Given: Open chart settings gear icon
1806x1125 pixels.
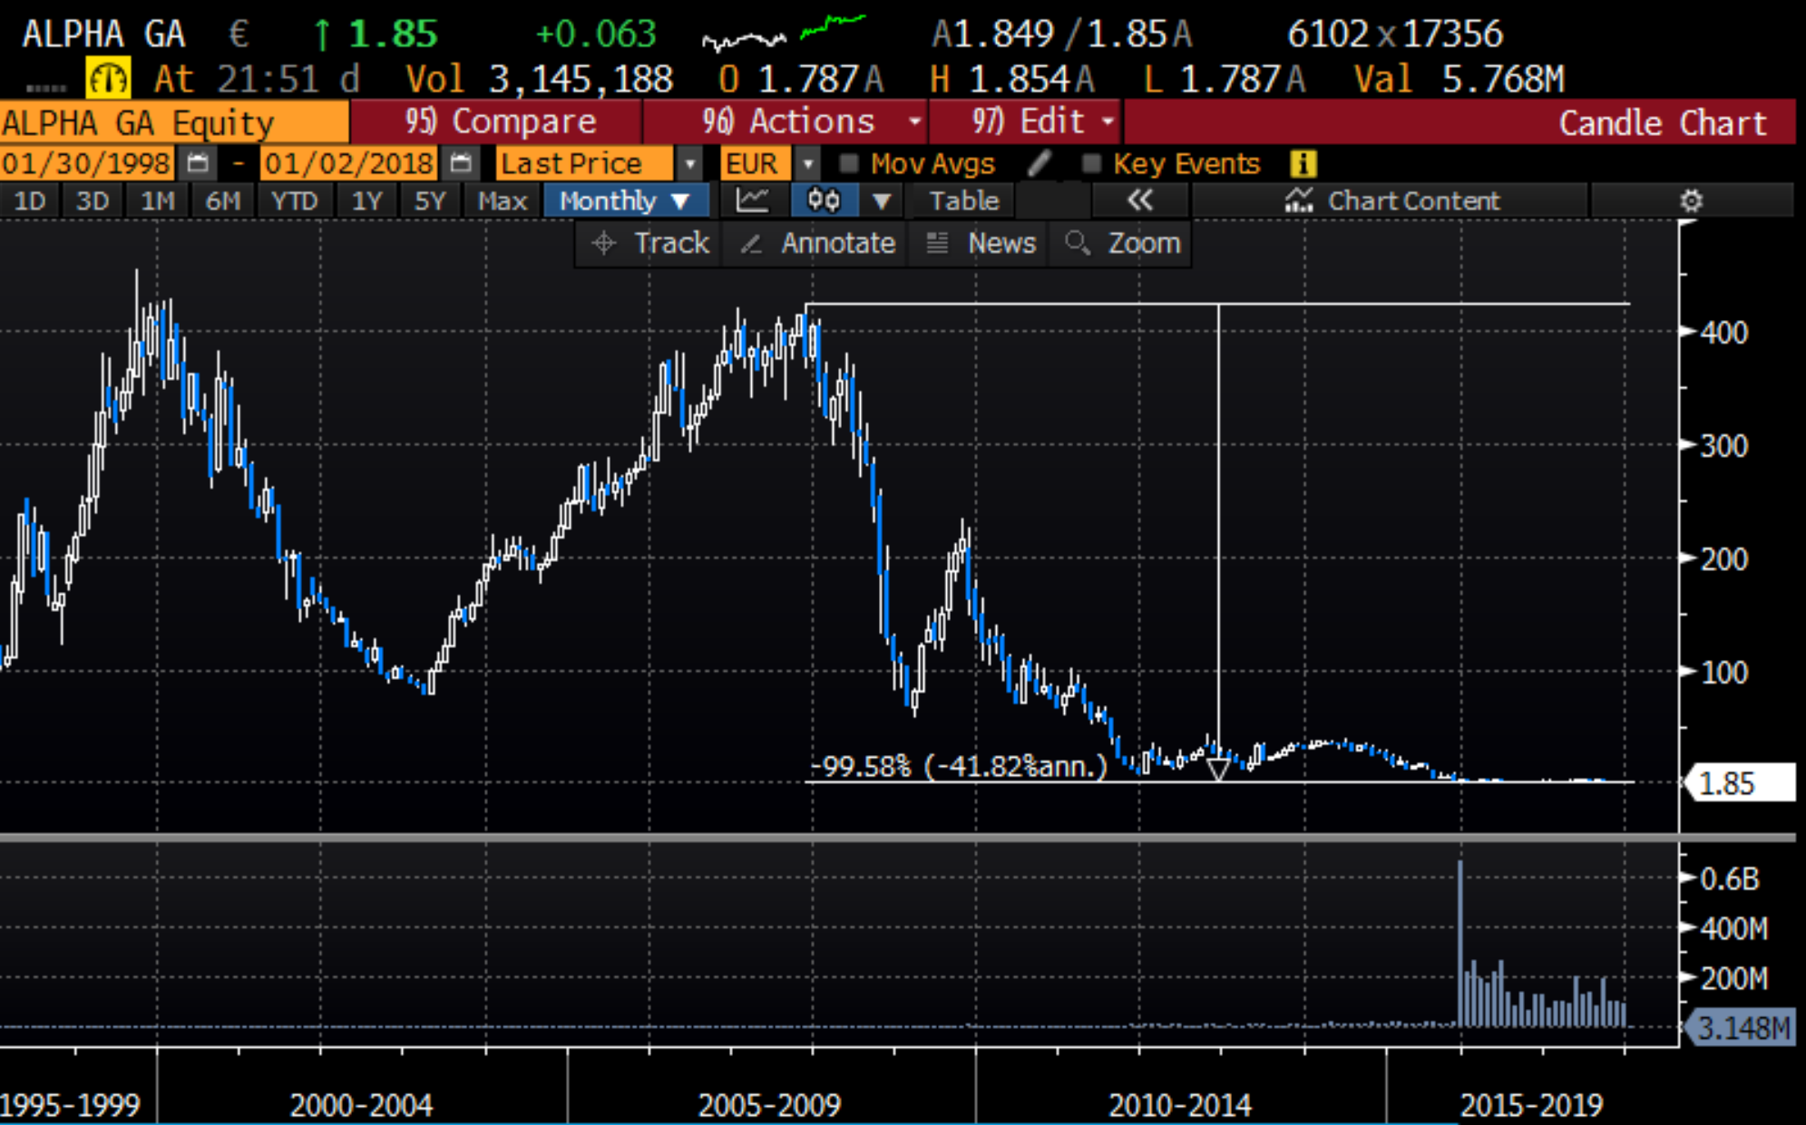Looking at the screenshot, I should pyautogui.click(x=1691, y=200).
